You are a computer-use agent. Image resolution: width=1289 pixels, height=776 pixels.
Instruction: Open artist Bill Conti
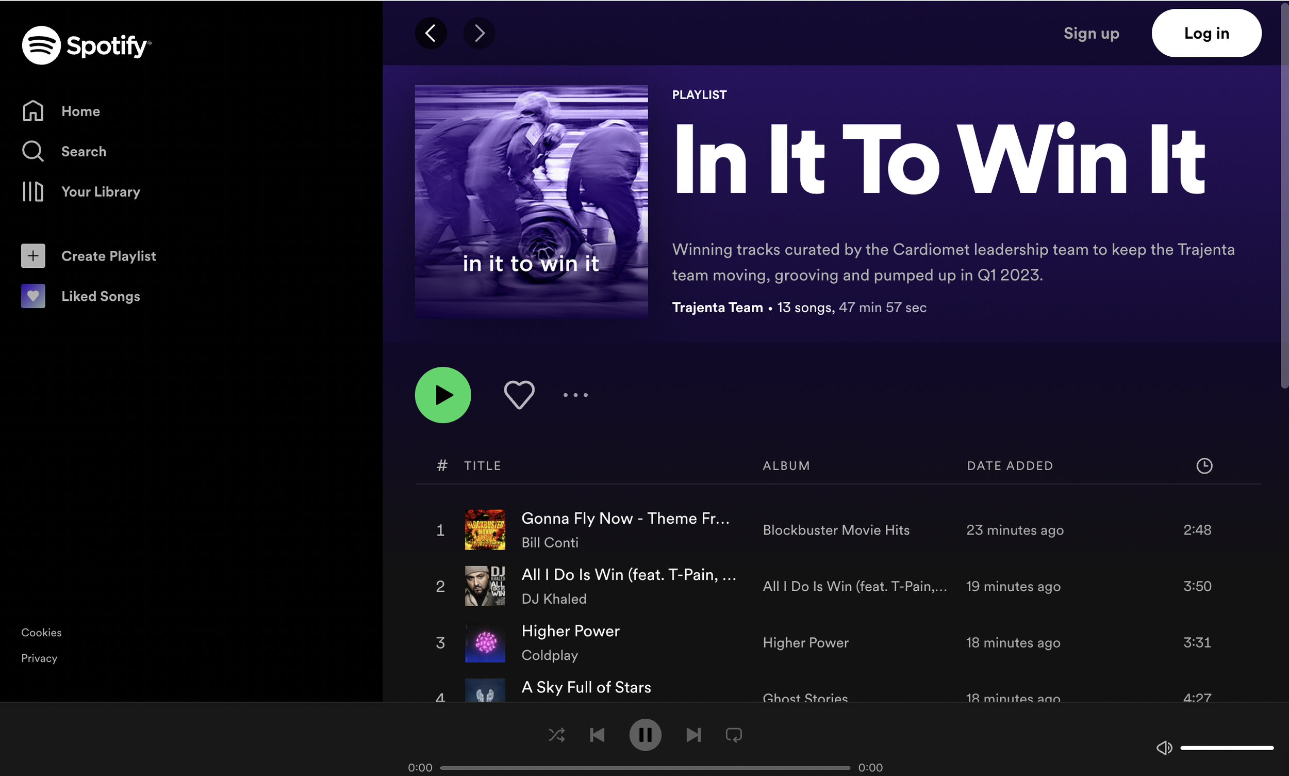tap(550, 542)
